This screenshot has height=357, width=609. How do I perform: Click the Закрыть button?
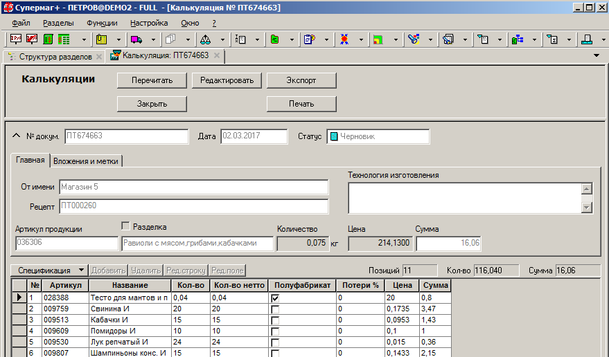pos(152,104)
